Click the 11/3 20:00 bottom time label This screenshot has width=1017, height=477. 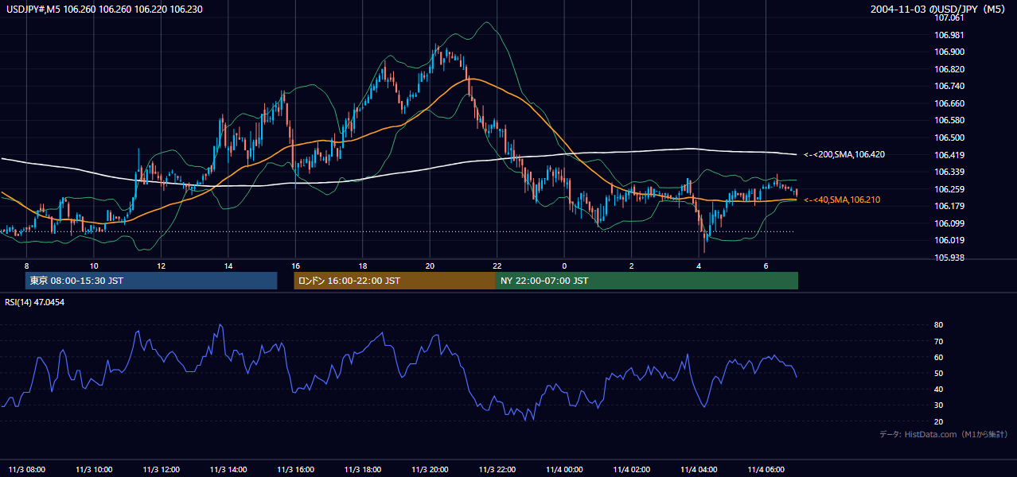(x=431, y=469)
